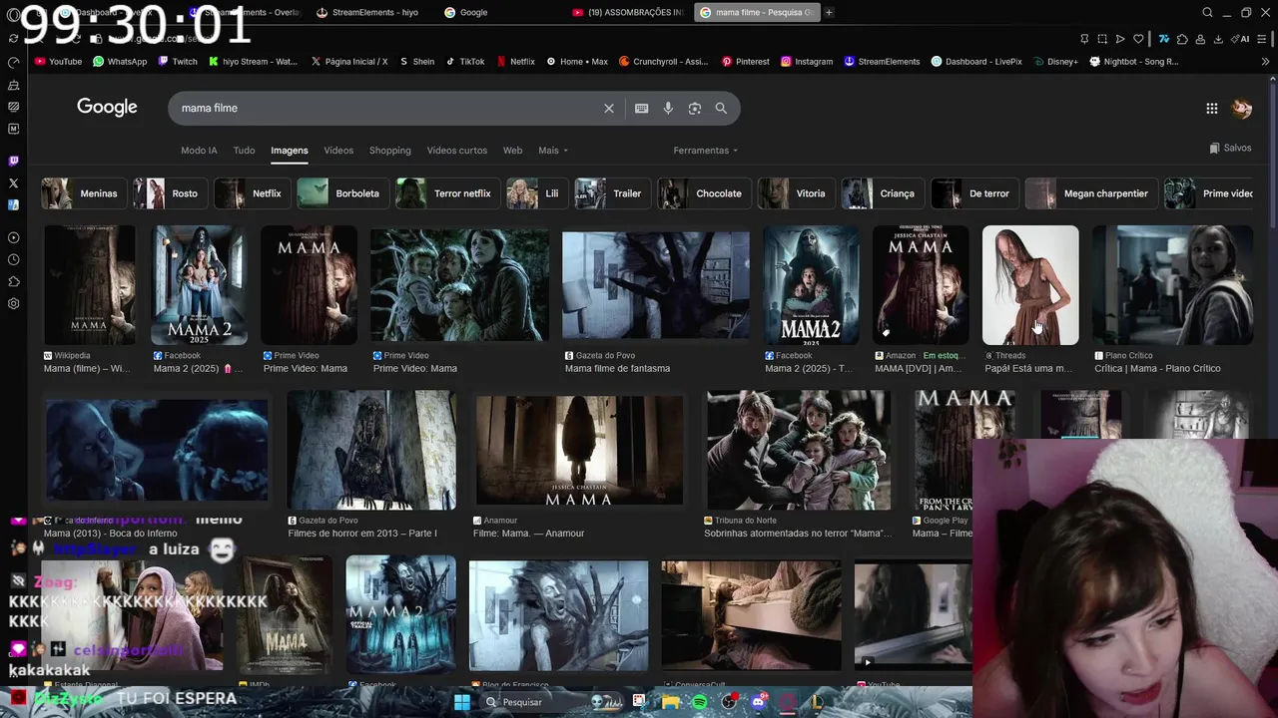
Task: Open Discord from taskbar
Action: click(758, 702)
